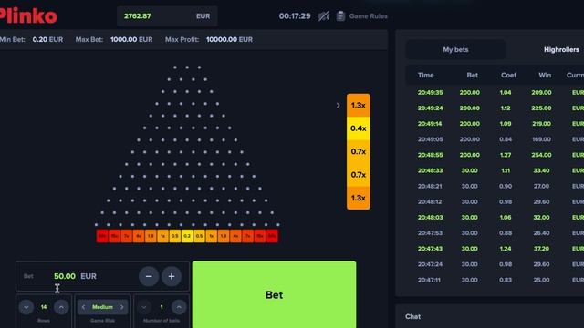Click the 209.00 win amount

point(541,92)
